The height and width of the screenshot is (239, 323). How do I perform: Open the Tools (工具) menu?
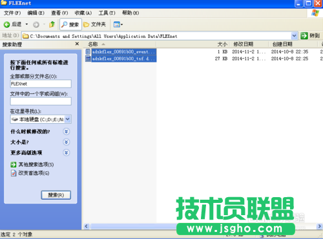pyautogui.click(x=107, y=13)
